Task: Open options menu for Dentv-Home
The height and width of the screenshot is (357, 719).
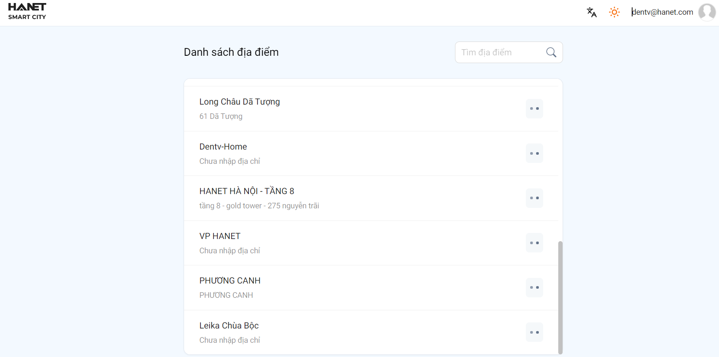Action: click(534, 153)
